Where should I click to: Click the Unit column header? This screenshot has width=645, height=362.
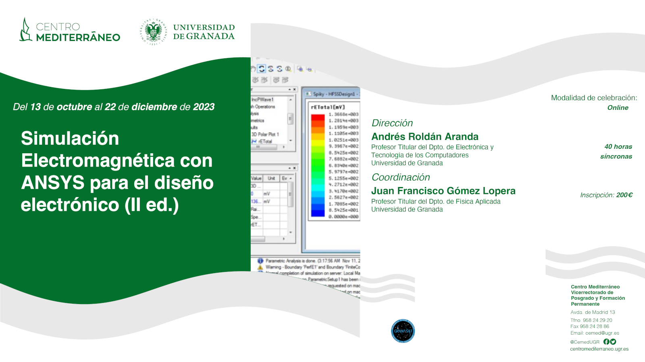(x=271, y=178)
